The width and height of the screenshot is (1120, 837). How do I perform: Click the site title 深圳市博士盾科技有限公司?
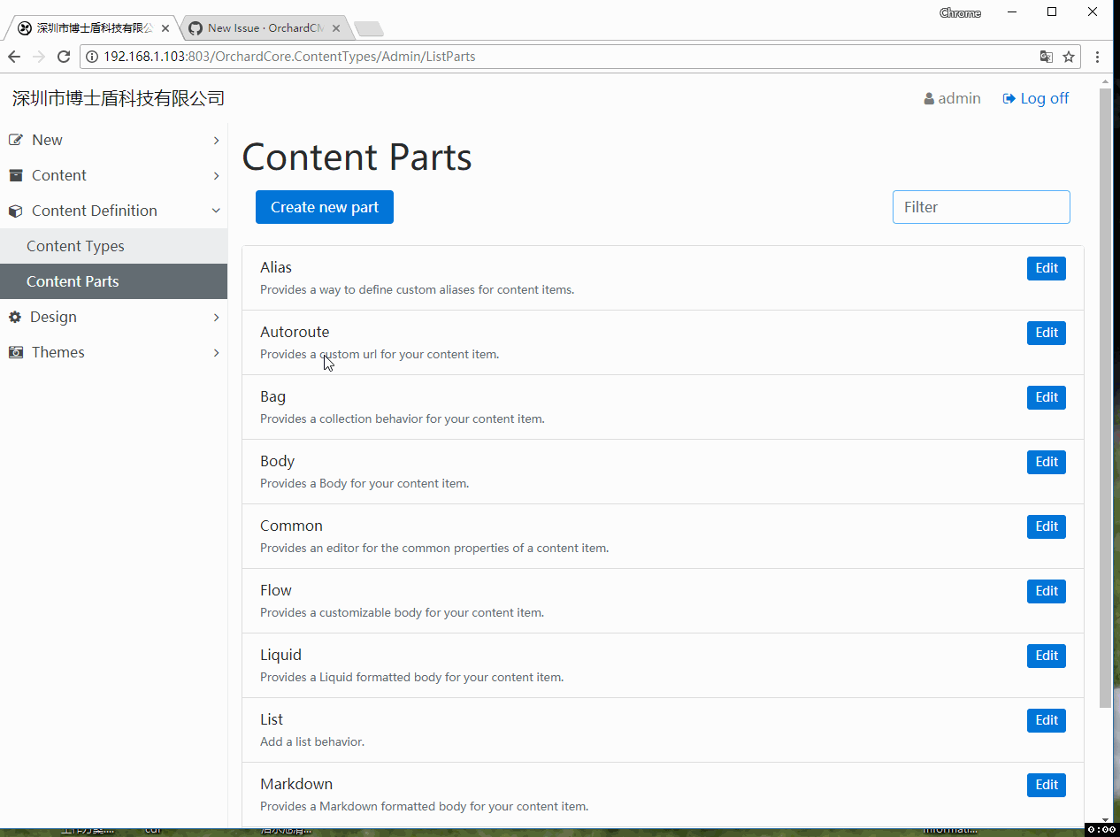tap(119, 98)
